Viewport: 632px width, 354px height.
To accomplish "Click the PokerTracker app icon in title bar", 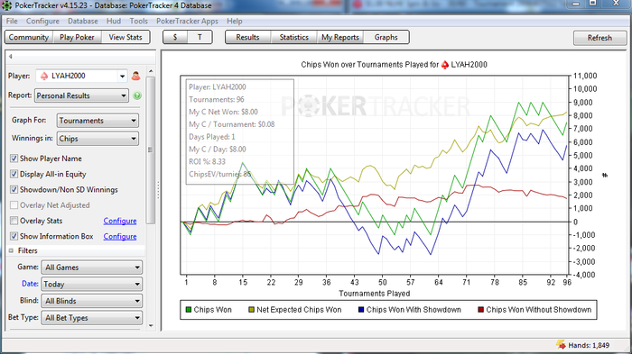I will [x=7, y=5].
